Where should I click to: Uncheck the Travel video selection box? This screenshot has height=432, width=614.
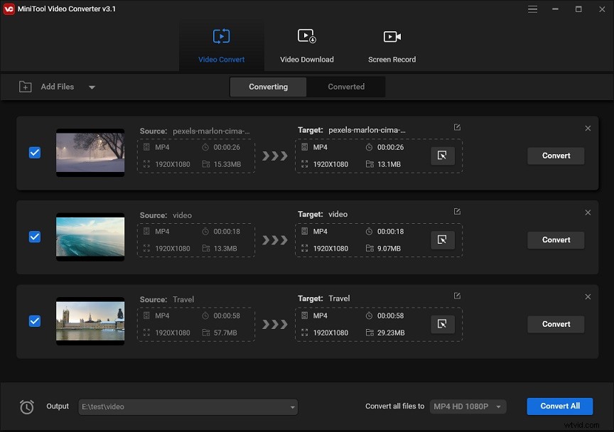click(x=34, y=321)
